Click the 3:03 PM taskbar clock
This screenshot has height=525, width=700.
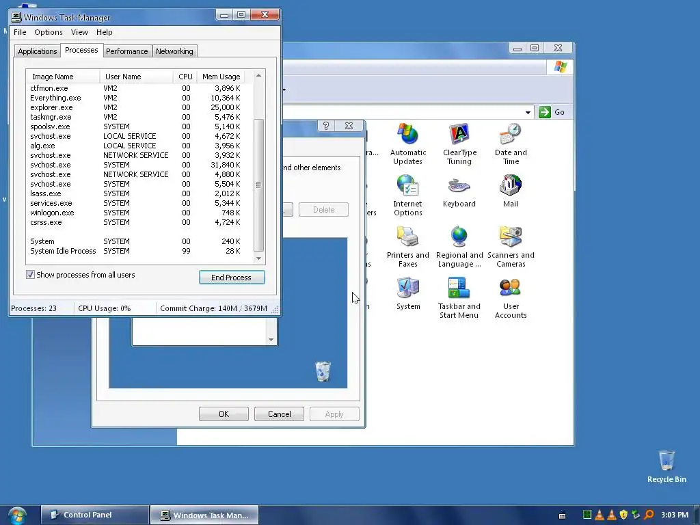[675, 515]
